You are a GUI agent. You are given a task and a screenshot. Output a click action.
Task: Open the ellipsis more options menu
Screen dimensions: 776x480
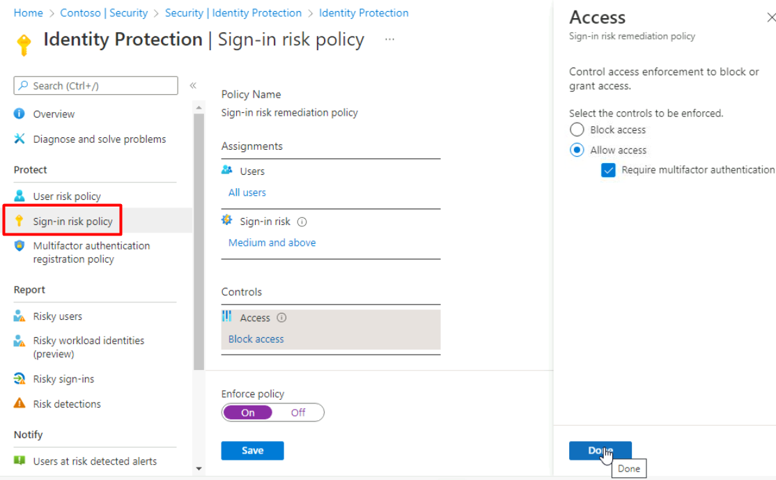point(389,40)
